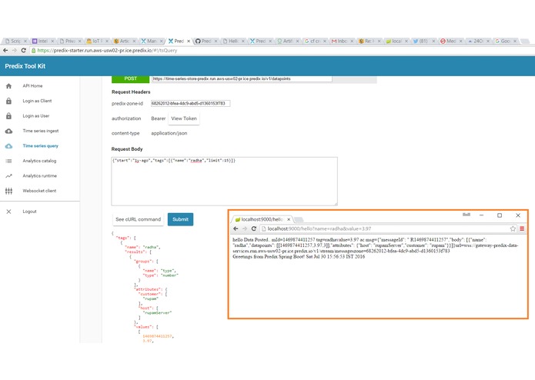
Task: Click the predix-zone-id input field
Action: 190,103
